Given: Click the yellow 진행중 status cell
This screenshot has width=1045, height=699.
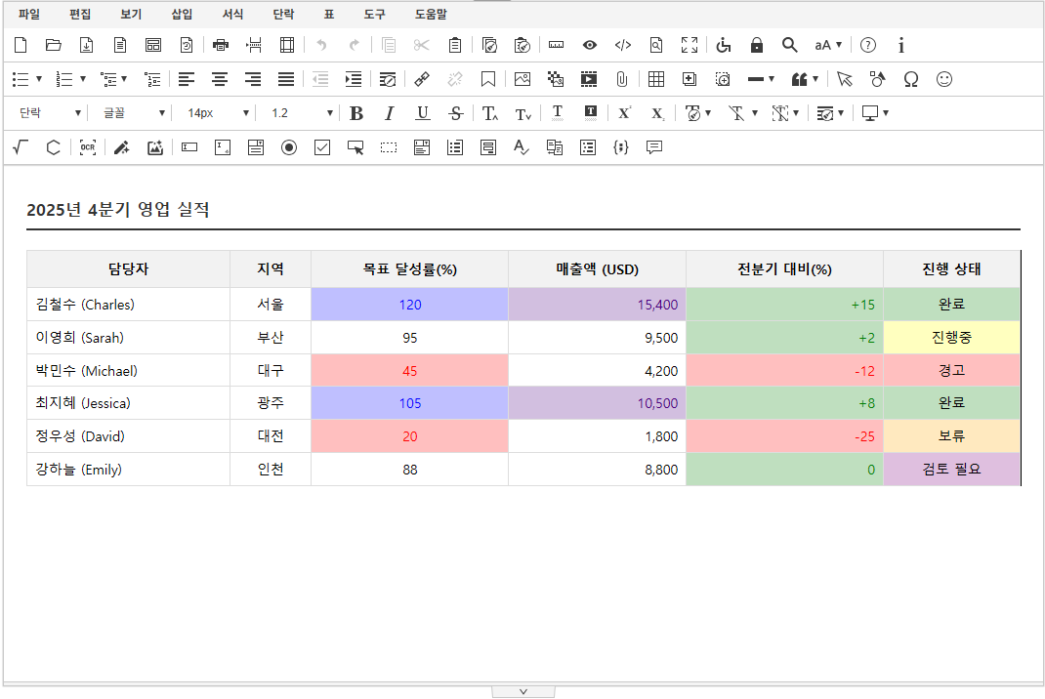Looking at the screenshot, I should (951, 338).
